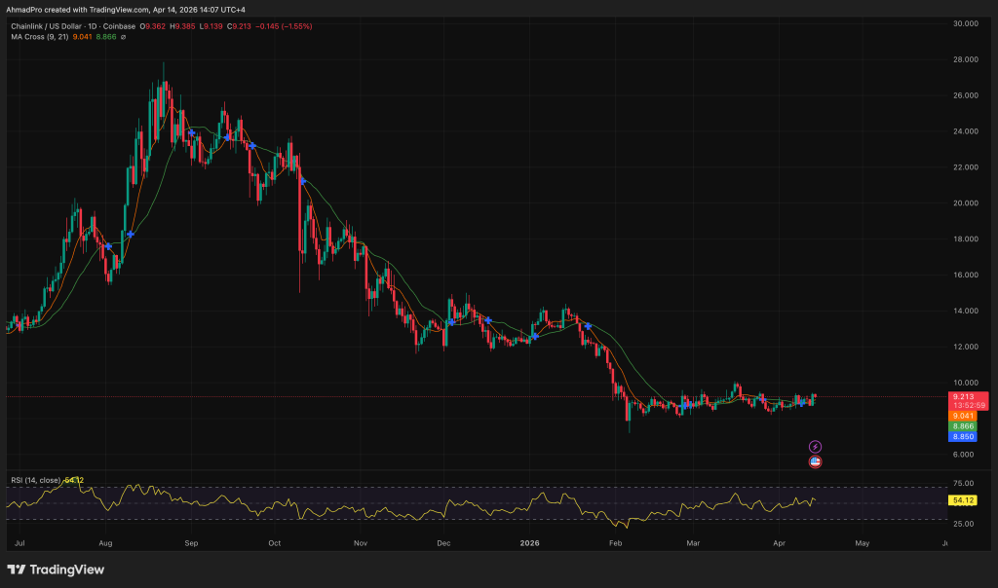This screenshot has width=998, height=588.
Task: Click the orange 9.041 MA price label
Action: point(962,416)
